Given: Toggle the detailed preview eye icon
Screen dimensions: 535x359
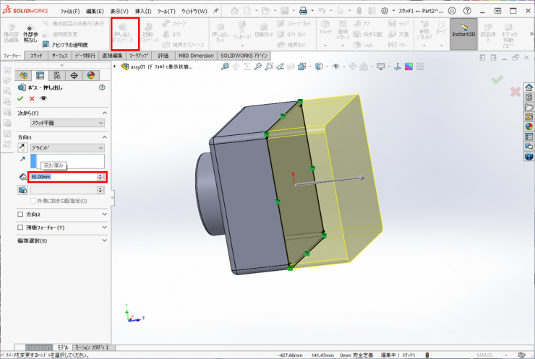Looking at the screenshot, I should click(x=43, y=98).
